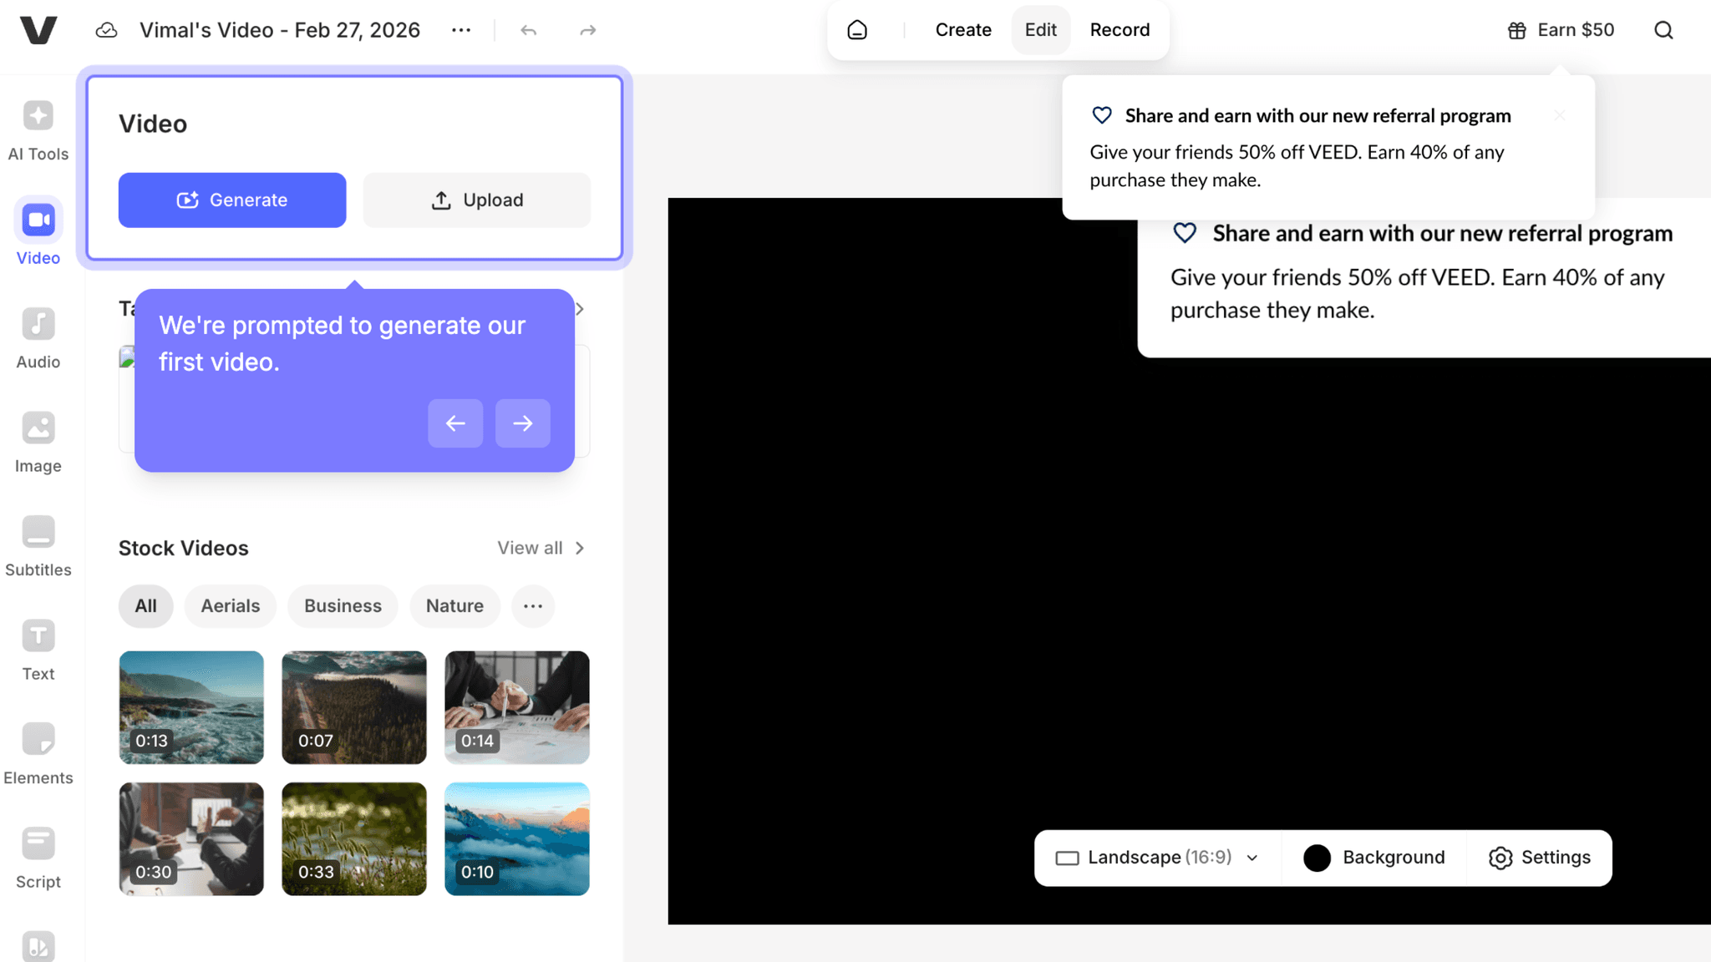Click the Home icon near Create

click(x=857, y=29)
